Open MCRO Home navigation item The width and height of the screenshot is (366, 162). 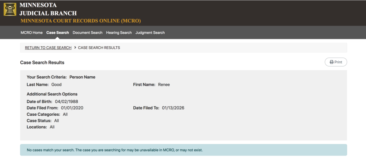click(31, 32)
